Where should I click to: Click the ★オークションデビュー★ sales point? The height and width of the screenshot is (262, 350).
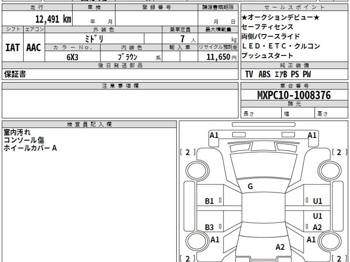281,17
